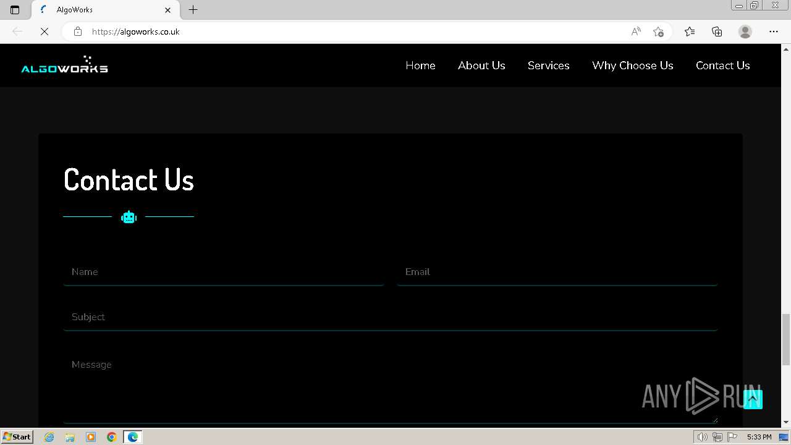This screenshot has height=445, width=791.
Task: Launch Internet Explorer from taskbar
Action: [x=49, y=437]
